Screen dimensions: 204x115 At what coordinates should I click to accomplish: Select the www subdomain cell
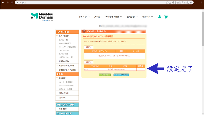pos(95,69)
